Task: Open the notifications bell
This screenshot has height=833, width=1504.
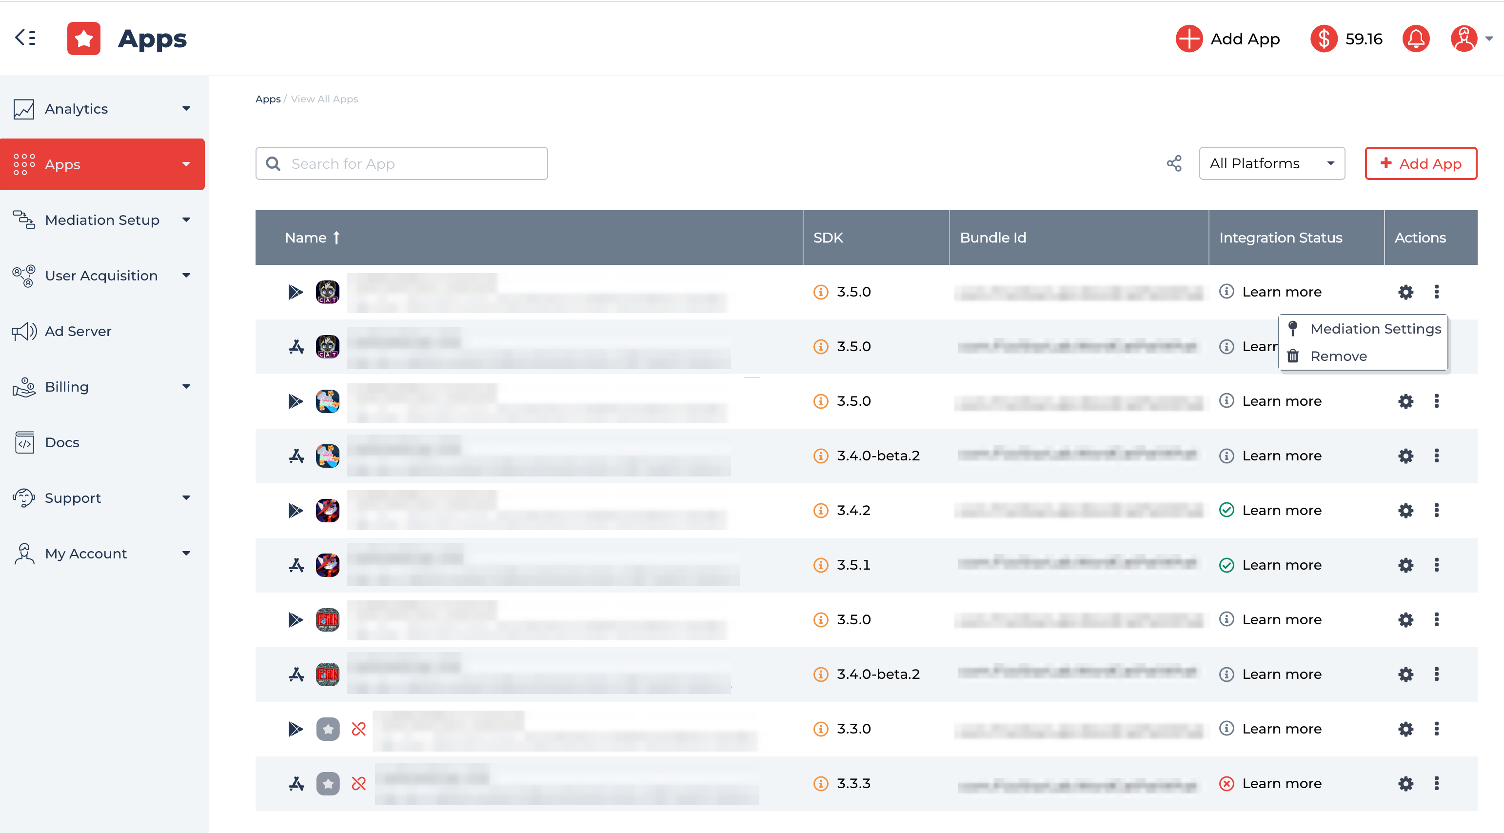Action: click(1415, 39)
